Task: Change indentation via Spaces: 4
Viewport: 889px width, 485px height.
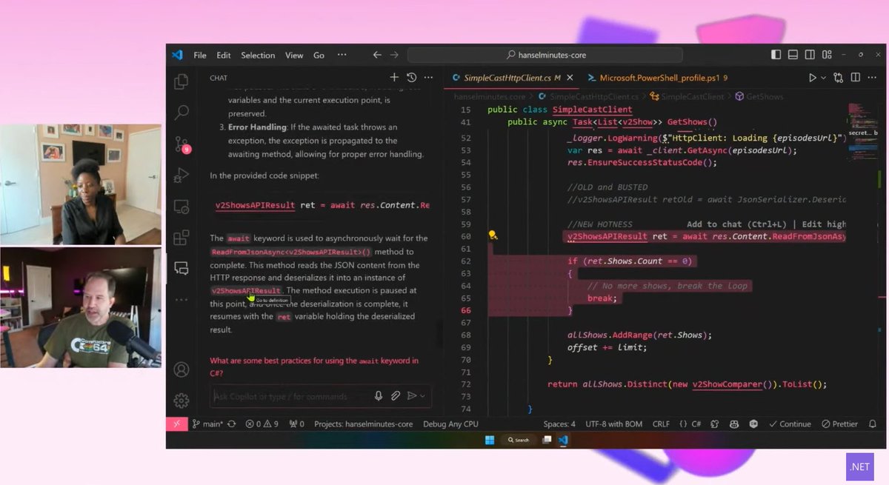Action: tap(559, 424)
